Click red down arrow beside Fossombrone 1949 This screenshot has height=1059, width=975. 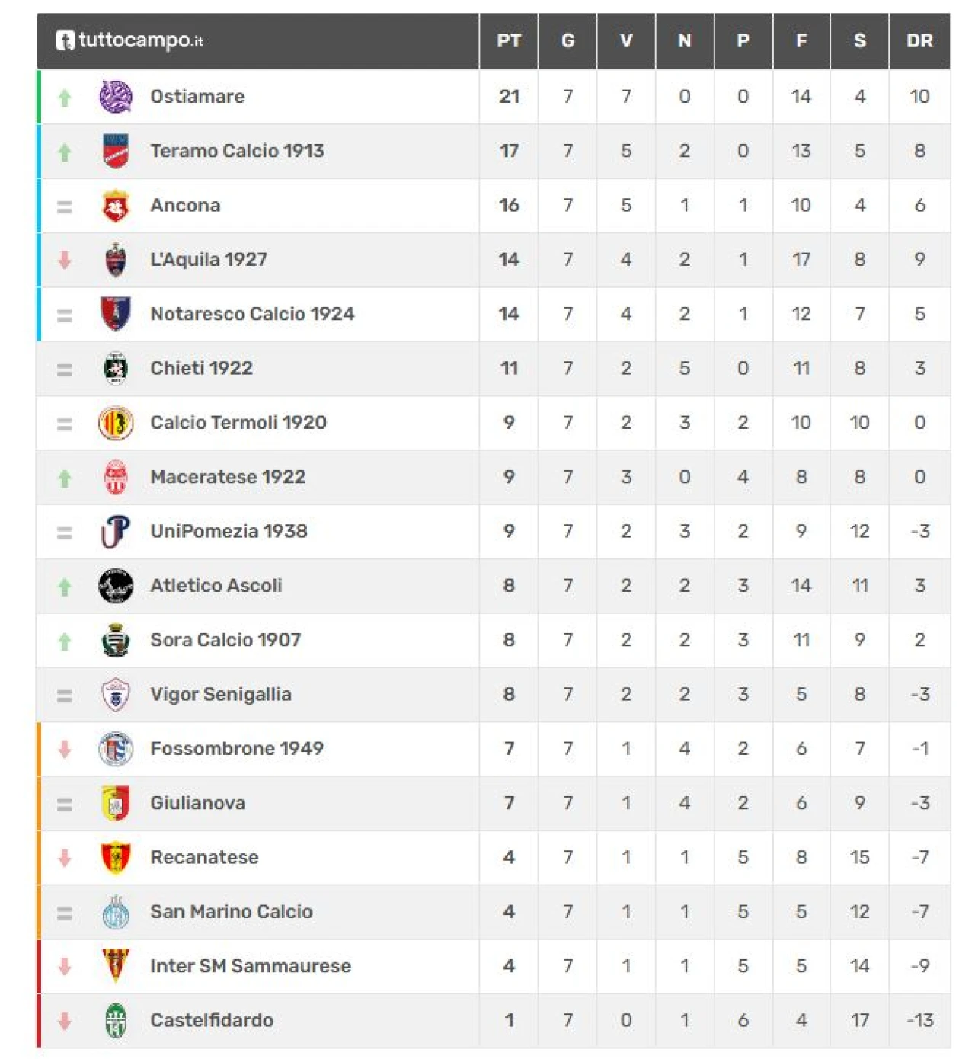pyautogui.click(x=65, y=750)
